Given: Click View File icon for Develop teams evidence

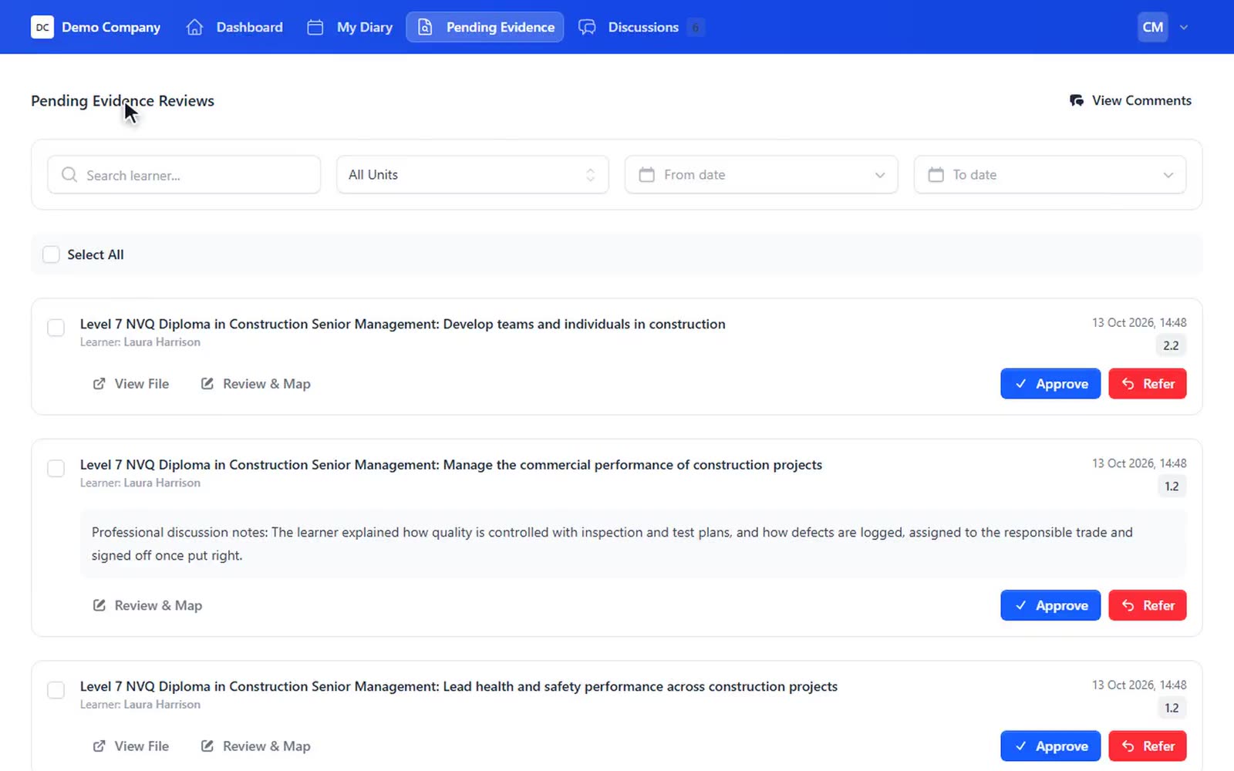Looking at the screenshot, I should pos(99,383).
